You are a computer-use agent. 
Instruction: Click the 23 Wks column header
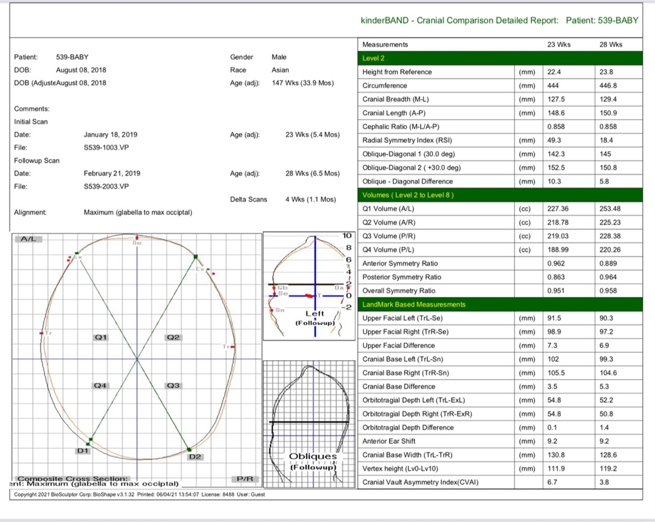[x=558, y=45]
